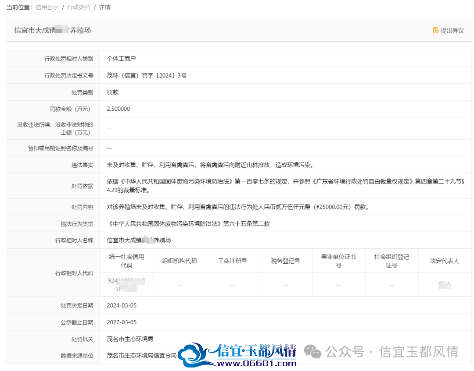
Task: Select the penalty document number 茂环(信宜)罚字[2024]3号
Action: 147,75
